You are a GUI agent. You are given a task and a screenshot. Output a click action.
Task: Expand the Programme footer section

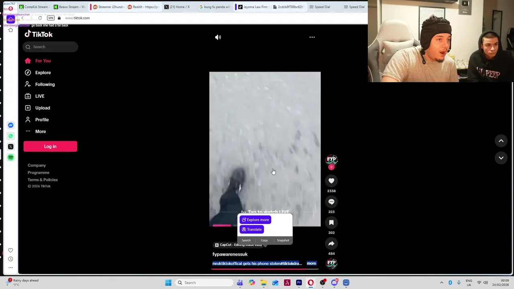pyautogui.click(x=39, y=173)
